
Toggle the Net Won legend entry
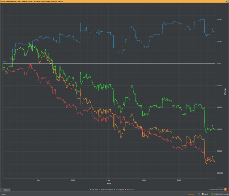point(94,190)
